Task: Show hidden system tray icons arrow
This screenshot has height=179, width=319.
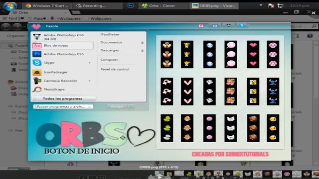Action: [x=261, y=5]
